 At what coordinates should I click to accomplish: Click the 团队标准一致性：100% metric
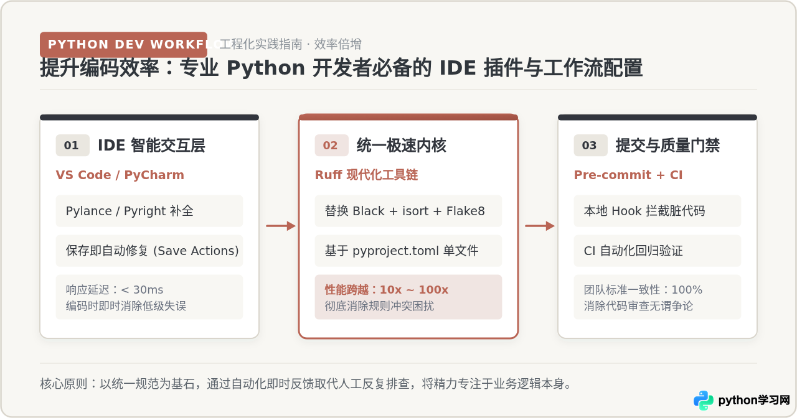coord(643,290)
